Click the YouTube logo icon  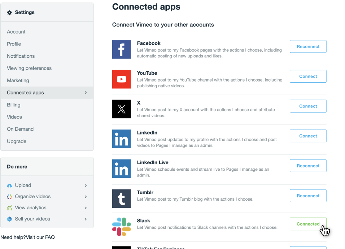[121, 79]
